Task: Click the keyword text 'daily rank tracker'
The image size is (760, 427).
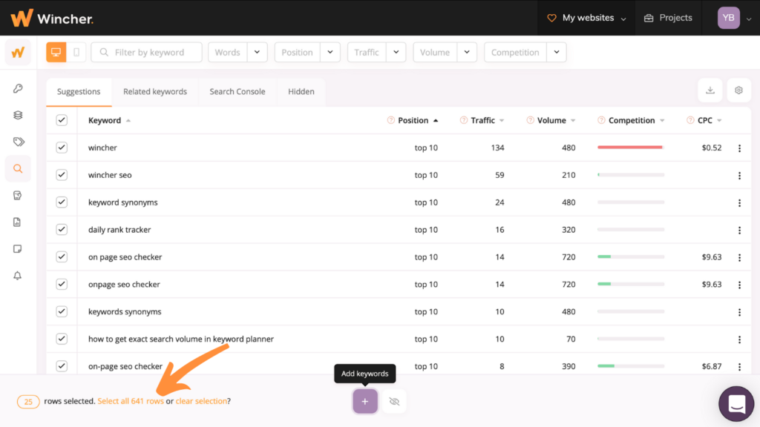Action: tap(119, 230)
